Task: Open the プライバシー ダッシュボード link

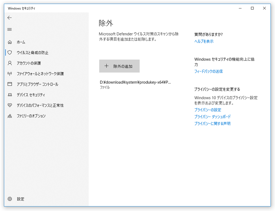Action: pos(213,117)
